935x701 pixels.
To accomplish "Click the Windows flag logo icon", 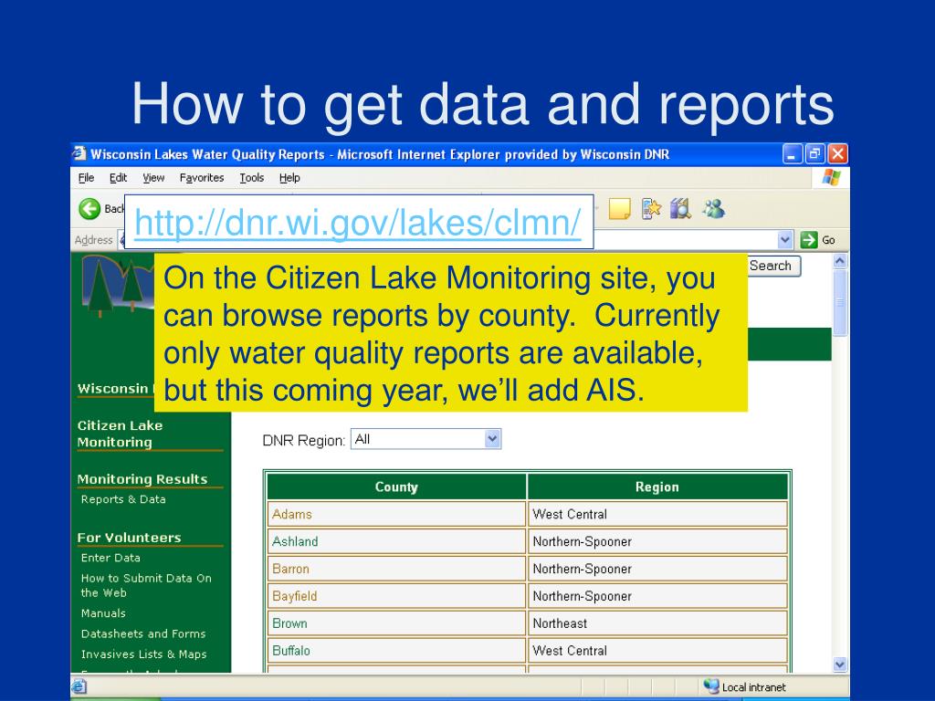I will (x=831, y=177).
